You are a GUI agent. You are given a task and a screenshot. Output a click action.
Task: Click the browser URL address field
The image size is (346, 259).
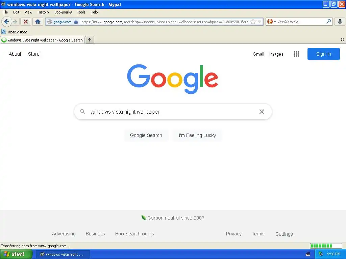(165, 22)
